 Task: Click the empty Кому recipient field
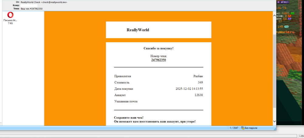(29, 5)
